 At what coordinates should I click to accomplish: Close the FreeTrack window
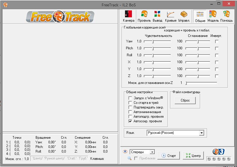click(x=229, y=4)
